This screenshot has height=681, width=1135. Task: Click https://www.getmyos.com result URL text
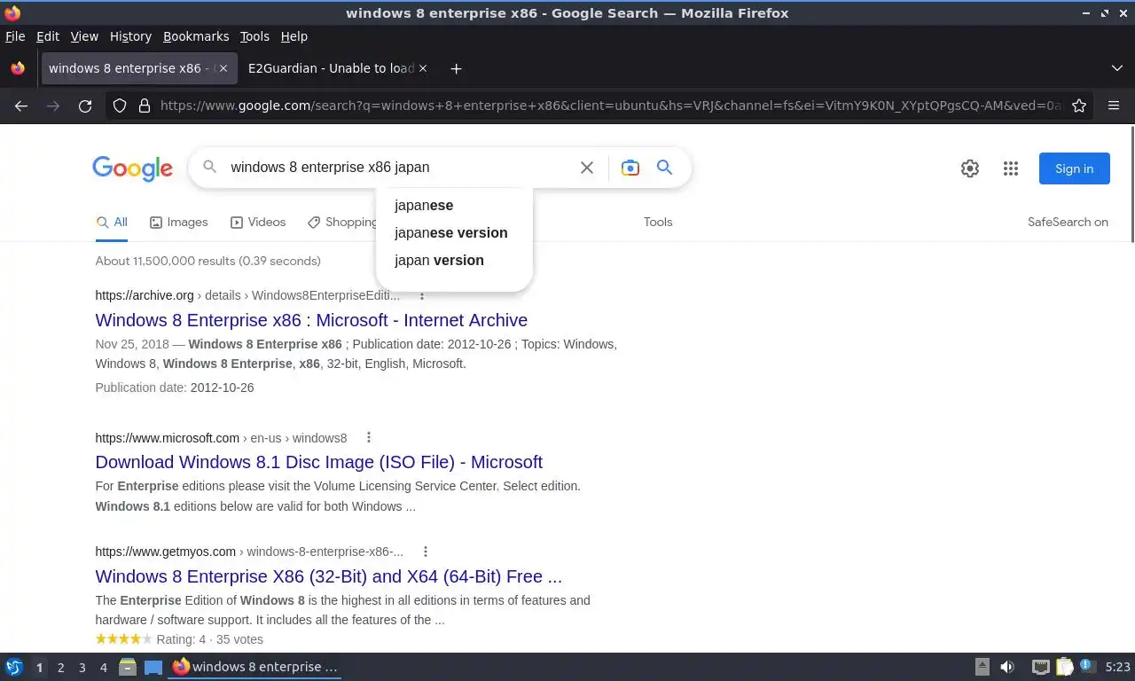click(x=166, y=552)
